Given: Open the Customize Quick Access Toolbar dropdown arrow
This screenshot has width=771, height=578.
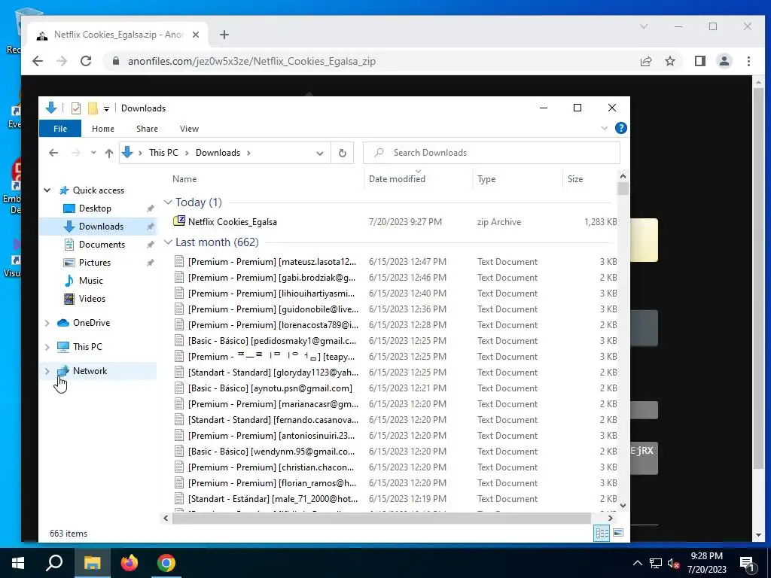Looking at the screenshot, I should [x=106, y=108].
